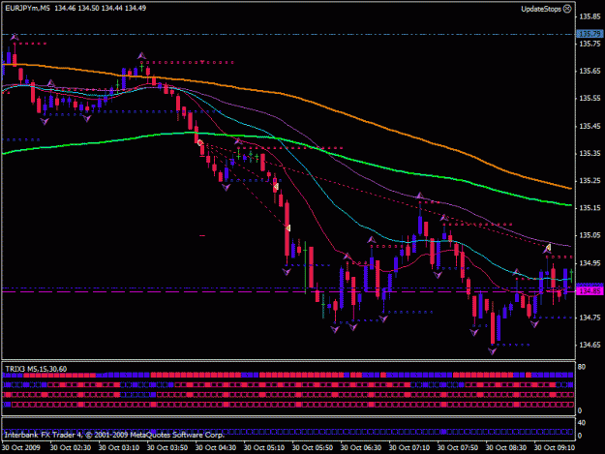Click the EURJPYm,M5 chart symbol title
The height and width of the screenshot is (454, 605).
coord(27,8)
